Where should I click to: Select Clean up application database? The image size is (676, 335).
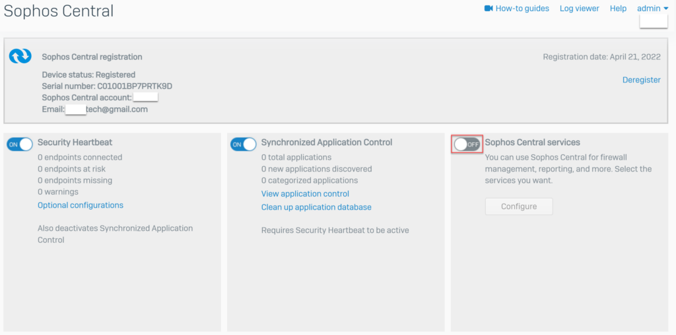[316, 207]
